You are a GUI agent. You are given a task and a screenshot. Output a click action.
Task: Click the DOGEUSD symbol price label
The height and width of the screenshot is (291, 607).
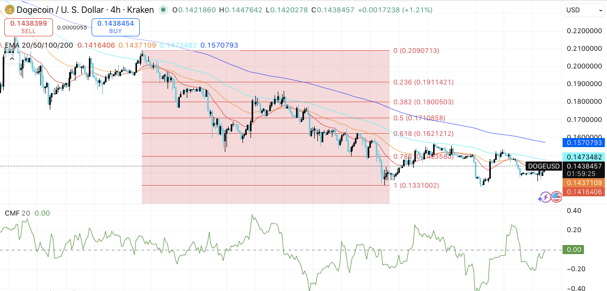(544, 166)
